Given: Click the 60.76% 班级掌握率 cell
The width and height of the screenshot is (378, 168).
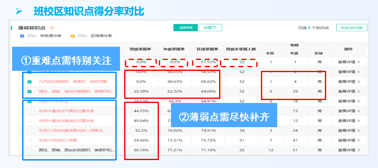Looking at the screenshot, I should [141, 150].
